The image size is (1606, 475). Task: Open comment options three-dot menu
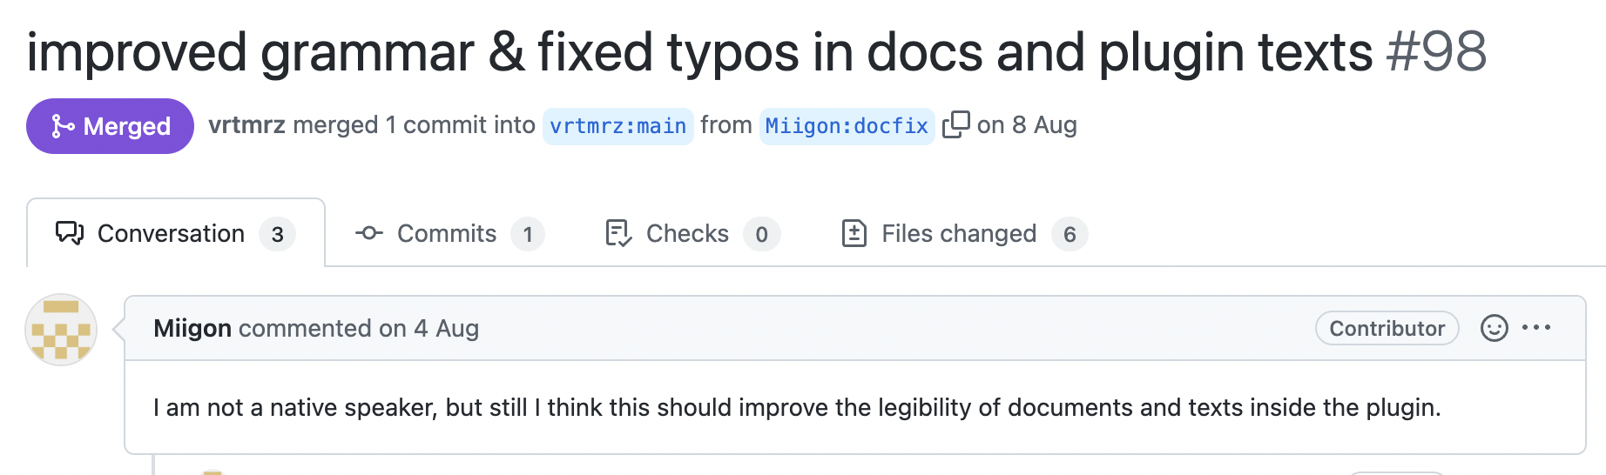tap(1535, 328)
